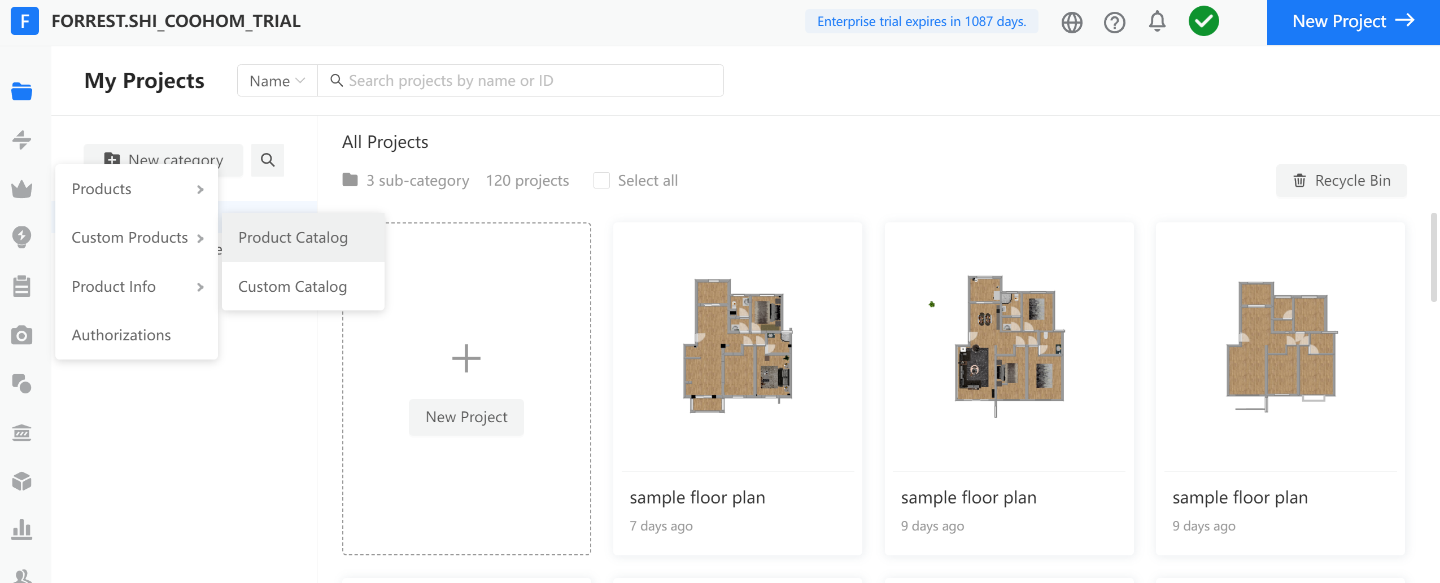The width and height of the screenshot is (1440, 583).
Task: Click the lightbulb idea sidebar icon
Action: click(21, 237)
